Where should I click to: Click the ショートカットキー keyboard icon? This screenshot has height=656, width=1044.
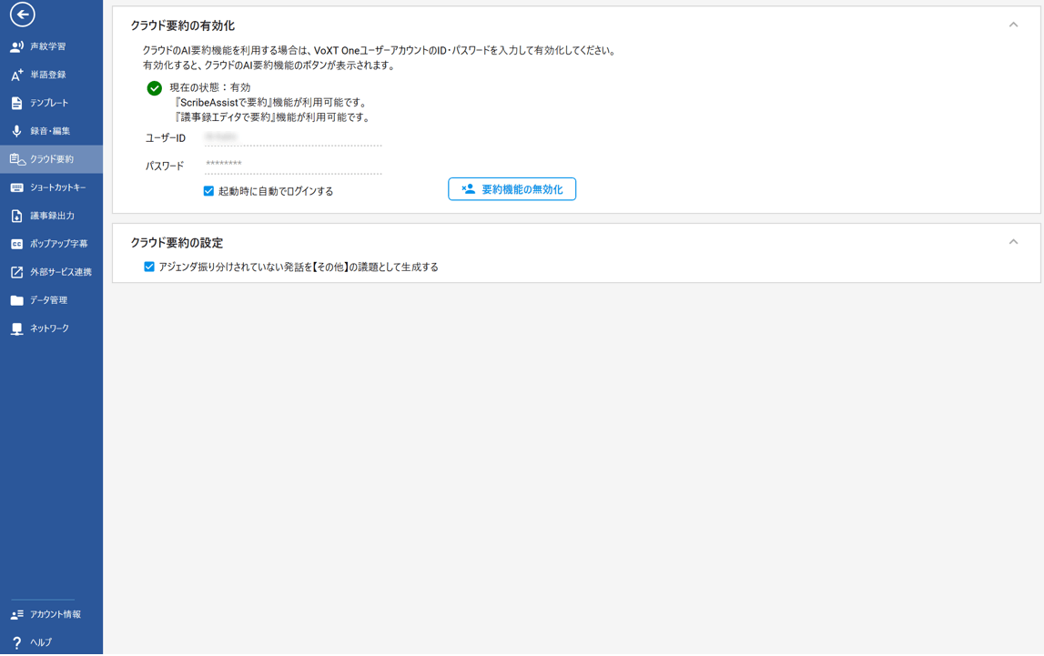tap(16, 187)
